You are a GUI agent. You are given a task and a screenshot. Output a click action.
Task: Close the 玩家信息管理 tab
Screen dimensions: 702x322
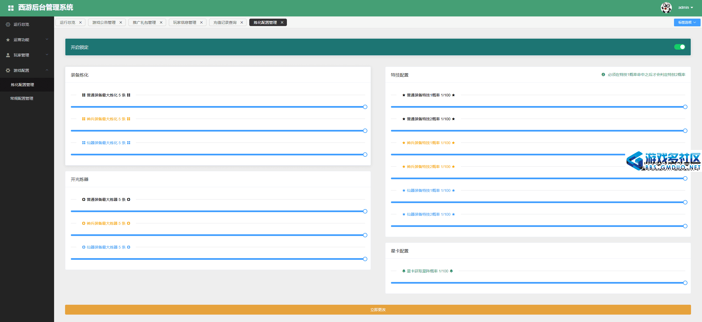(202, 22)
